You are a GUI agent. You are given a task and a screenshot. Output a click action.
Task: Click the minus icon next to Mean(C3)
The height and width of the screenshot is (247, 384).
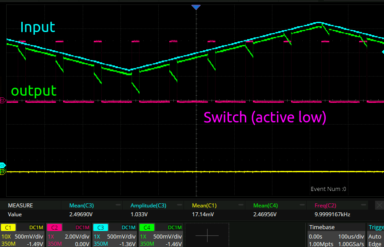pyautogui.click(x=118, y=206)
